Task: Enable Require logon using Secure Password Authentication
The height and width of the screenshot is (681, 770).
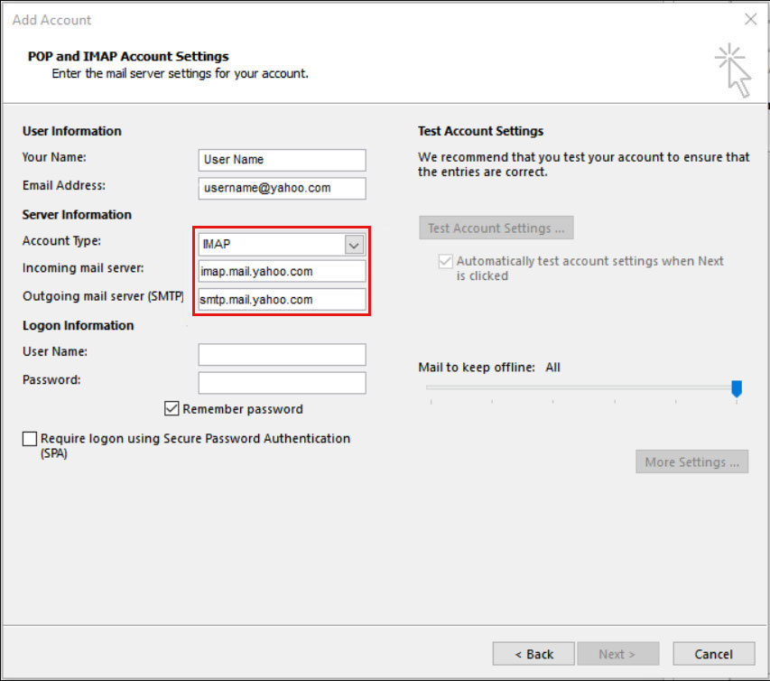Action: [29, 438]
